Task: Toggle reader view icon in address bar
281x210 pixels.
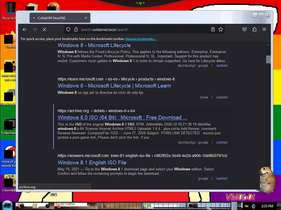Action: 213,30
